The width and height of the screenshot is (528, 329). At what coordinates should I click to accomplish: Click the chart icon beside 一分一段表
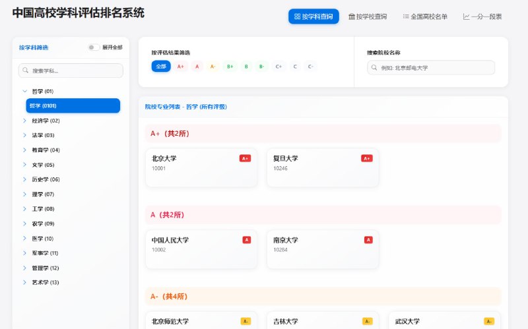click(x=466, y=16)
